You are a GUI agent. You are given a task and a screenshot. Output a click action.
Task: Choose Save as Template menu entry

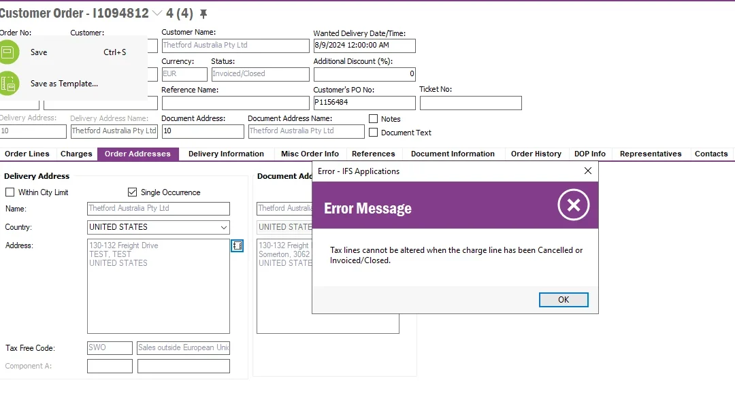(73, 84)
